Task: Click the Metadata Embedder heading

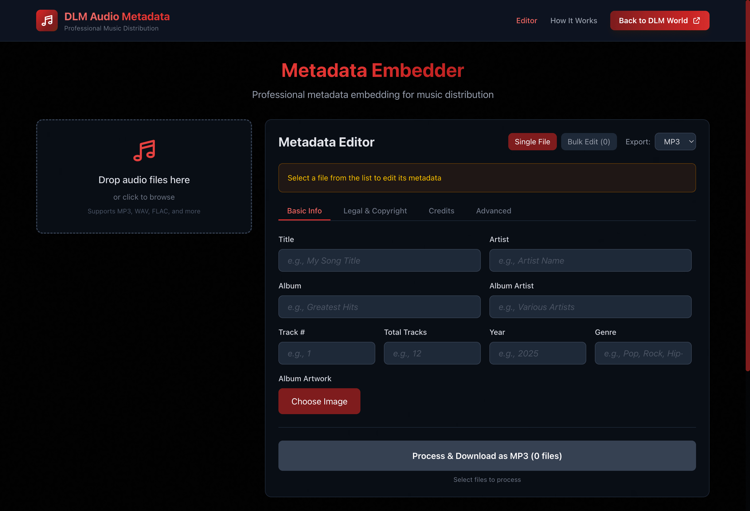Action: [x=372, y=70]
